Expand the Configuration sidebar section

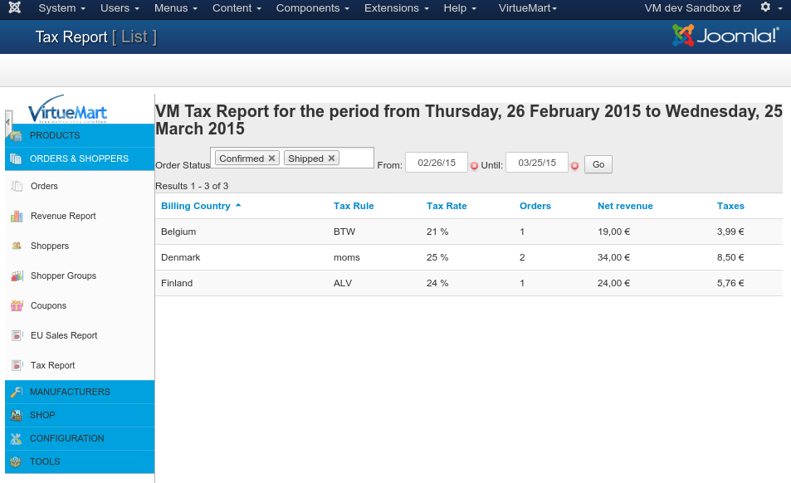point(66,438)
